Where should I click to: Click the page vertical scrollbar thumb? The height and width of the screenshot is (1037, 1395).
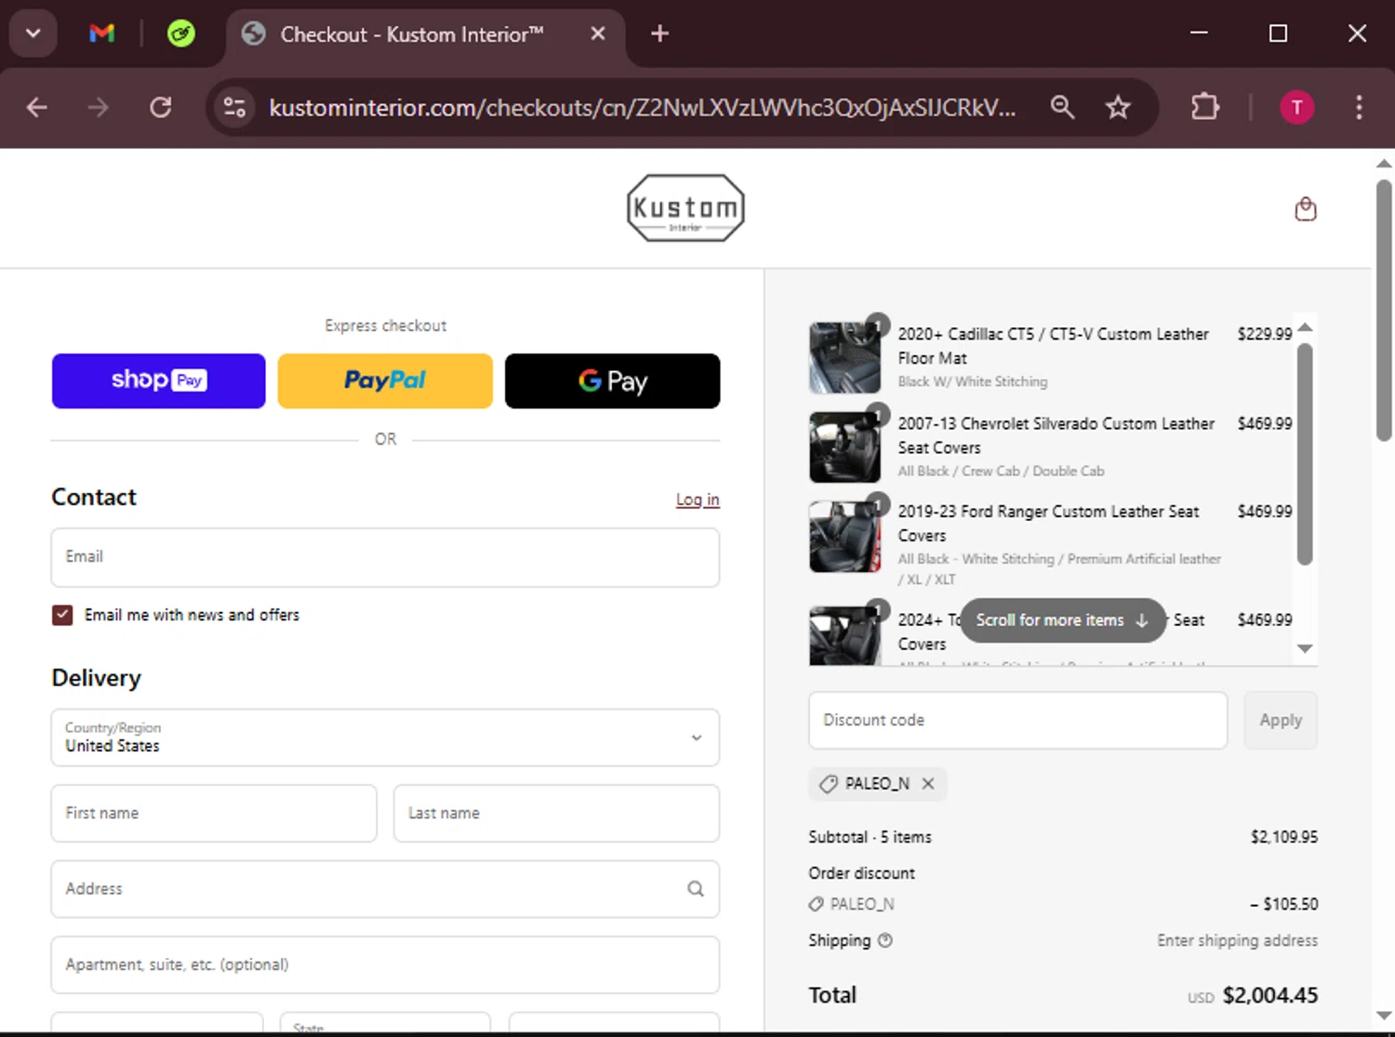[1384, 310]
